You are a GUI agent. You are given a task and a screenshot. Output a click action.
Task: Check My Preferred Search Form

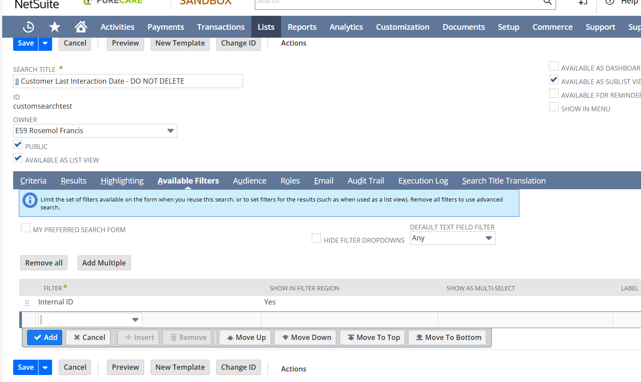(26, 228)
